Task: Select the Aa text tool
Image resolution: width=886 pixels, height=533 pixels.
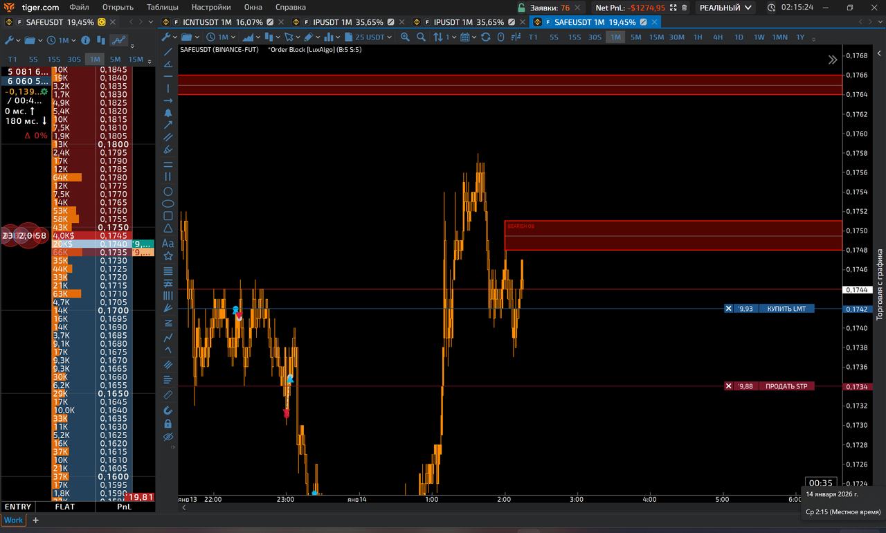Action: point(168,243)
